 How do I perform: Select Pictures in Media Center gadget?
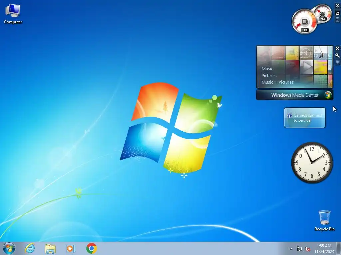coord(269,75)
